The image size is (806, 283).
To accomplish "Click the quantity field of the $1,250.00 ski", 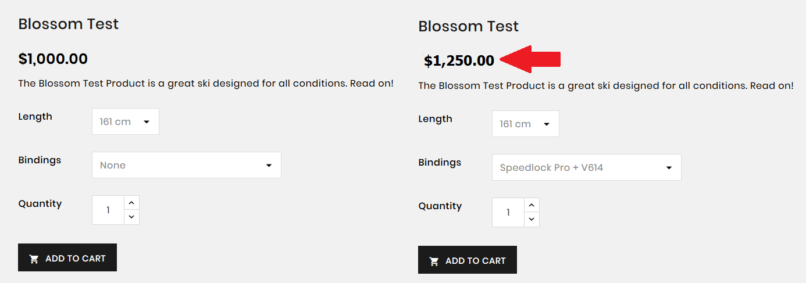I will pyautogui.click(x=508, y=212).
